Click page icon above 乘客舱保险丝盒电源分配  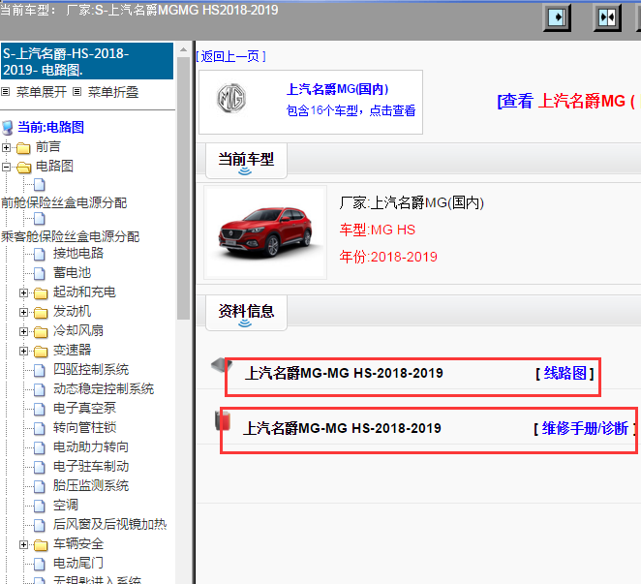tap(40, 219)
